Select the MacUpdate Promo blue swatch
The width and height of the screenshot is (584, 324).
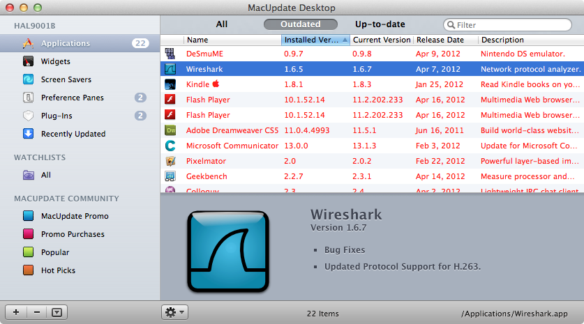tap(28, 216)
